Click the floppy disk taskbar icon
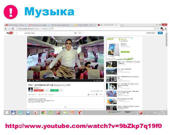 pyautogui.click(x=14, y=113)
